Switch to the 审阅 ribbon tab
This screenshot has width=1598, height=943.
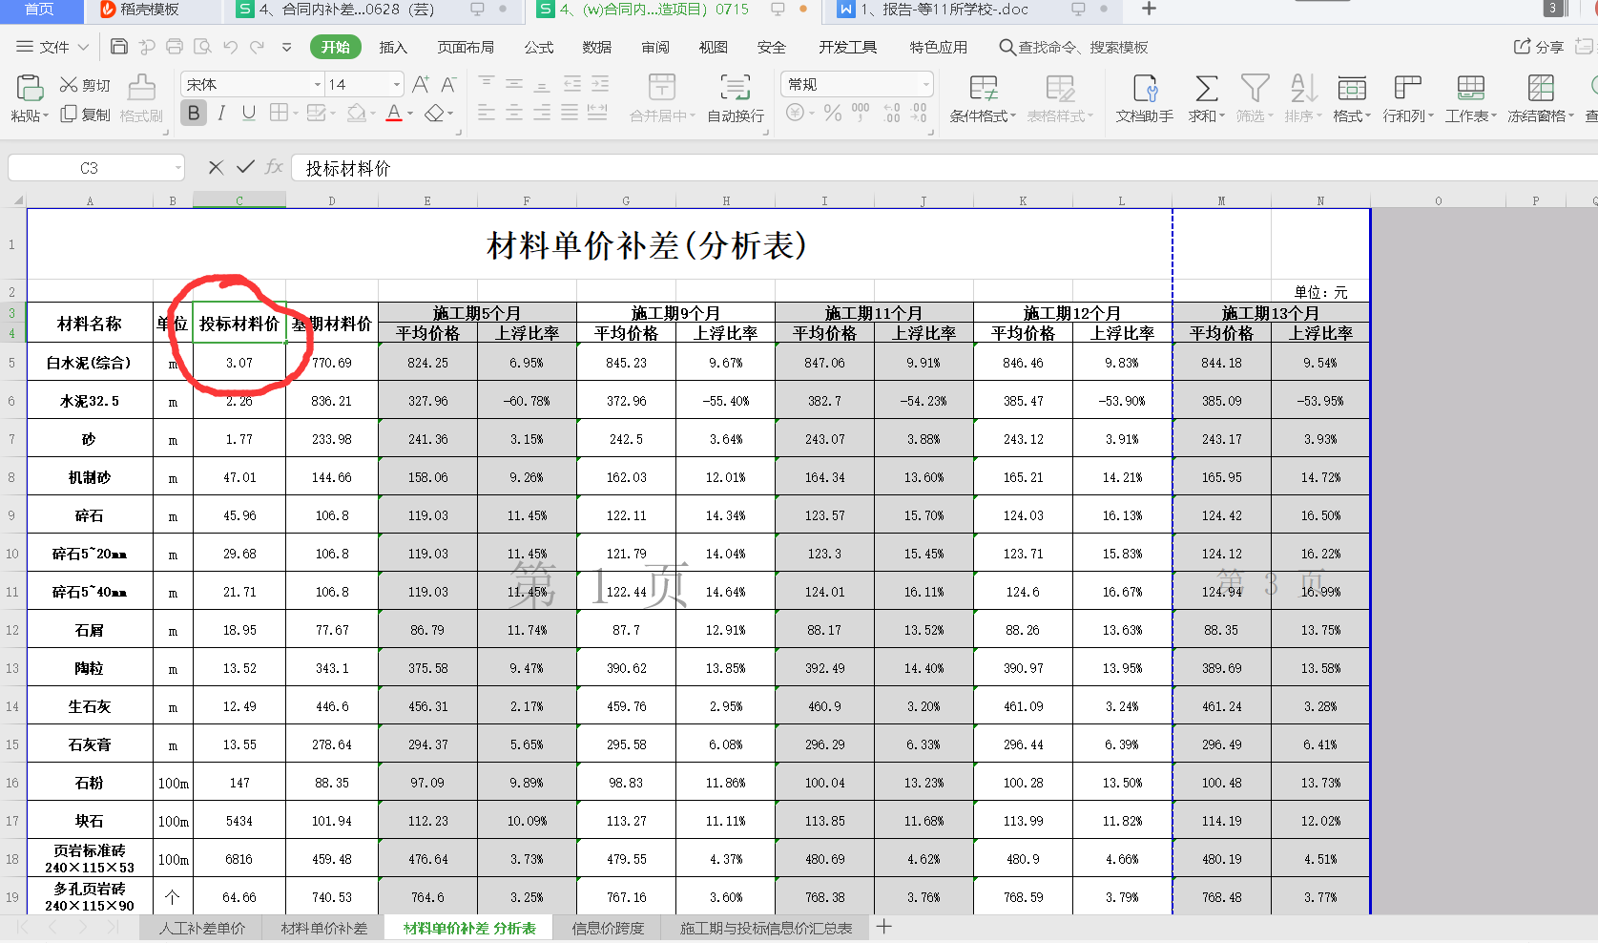coord(655,47)
